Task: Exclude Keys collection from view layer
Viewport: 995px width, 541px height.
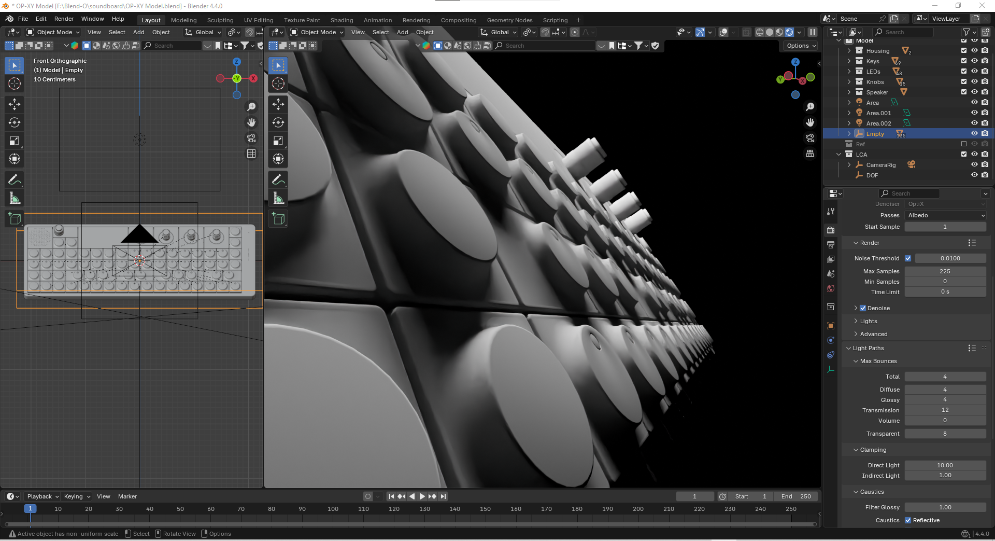Action: click(x=964, y=61)
